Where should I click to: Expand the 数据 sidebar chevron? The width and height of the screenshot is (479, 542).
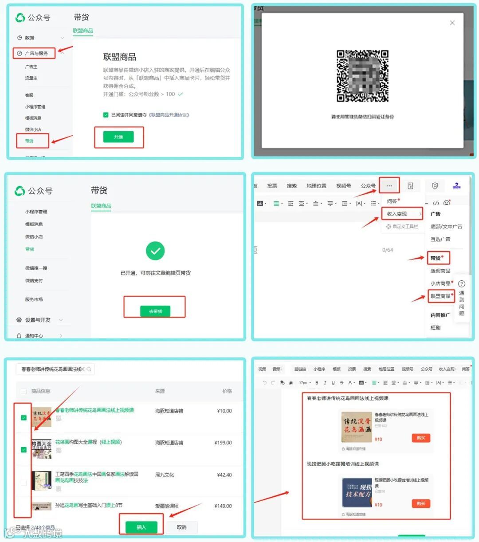[x=62, y=38]
